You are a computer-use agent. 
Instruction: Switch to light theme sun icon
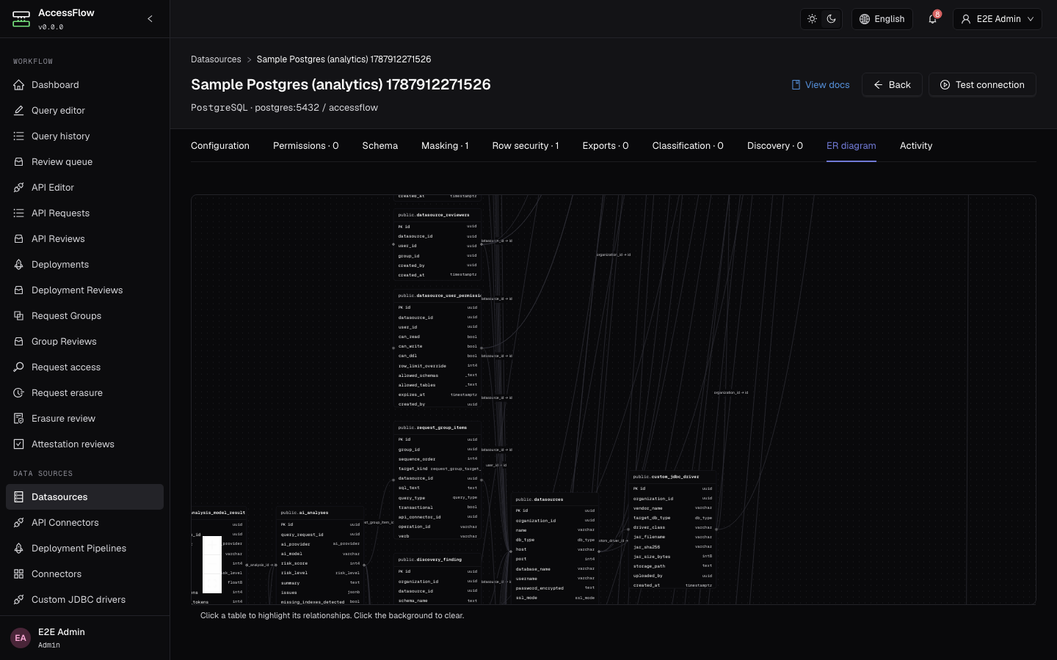pyautogui.click(x=812, y=19)
